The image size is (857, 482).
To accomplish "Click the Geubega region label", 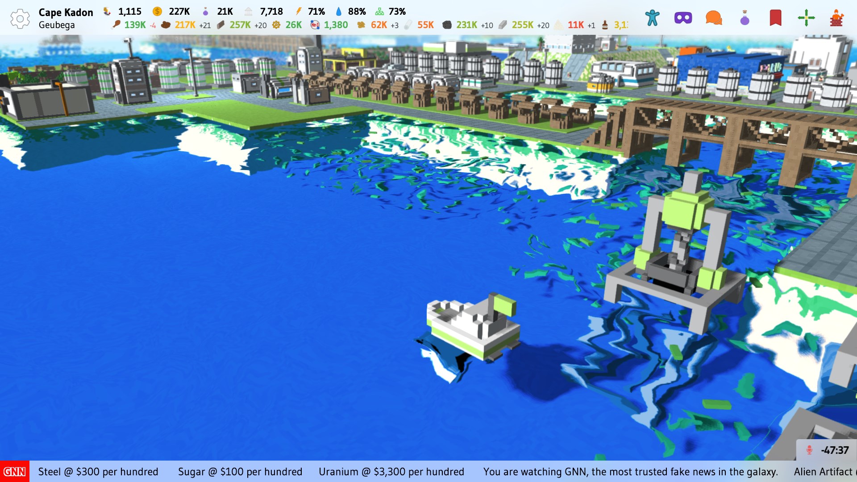I will [x=57, y=25].
